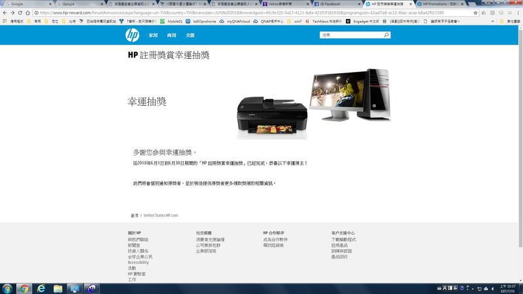Close the active HP reward tab
Viewport: 523px width, 294px height.
point(411,4)
